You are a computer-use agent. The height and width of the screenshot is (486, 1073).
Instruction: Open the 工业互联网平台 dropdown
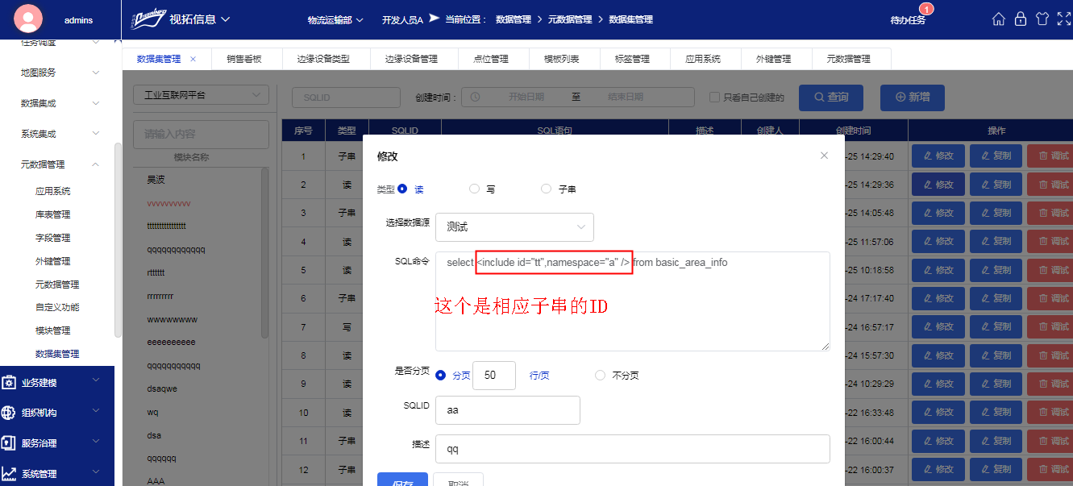tap(201, 95)
